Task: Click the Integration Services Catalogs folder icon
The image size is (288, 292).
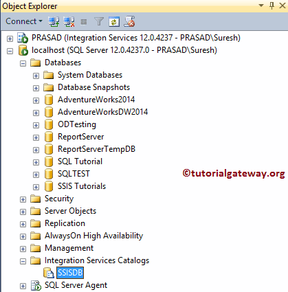Action: click(x=36, y=260)
